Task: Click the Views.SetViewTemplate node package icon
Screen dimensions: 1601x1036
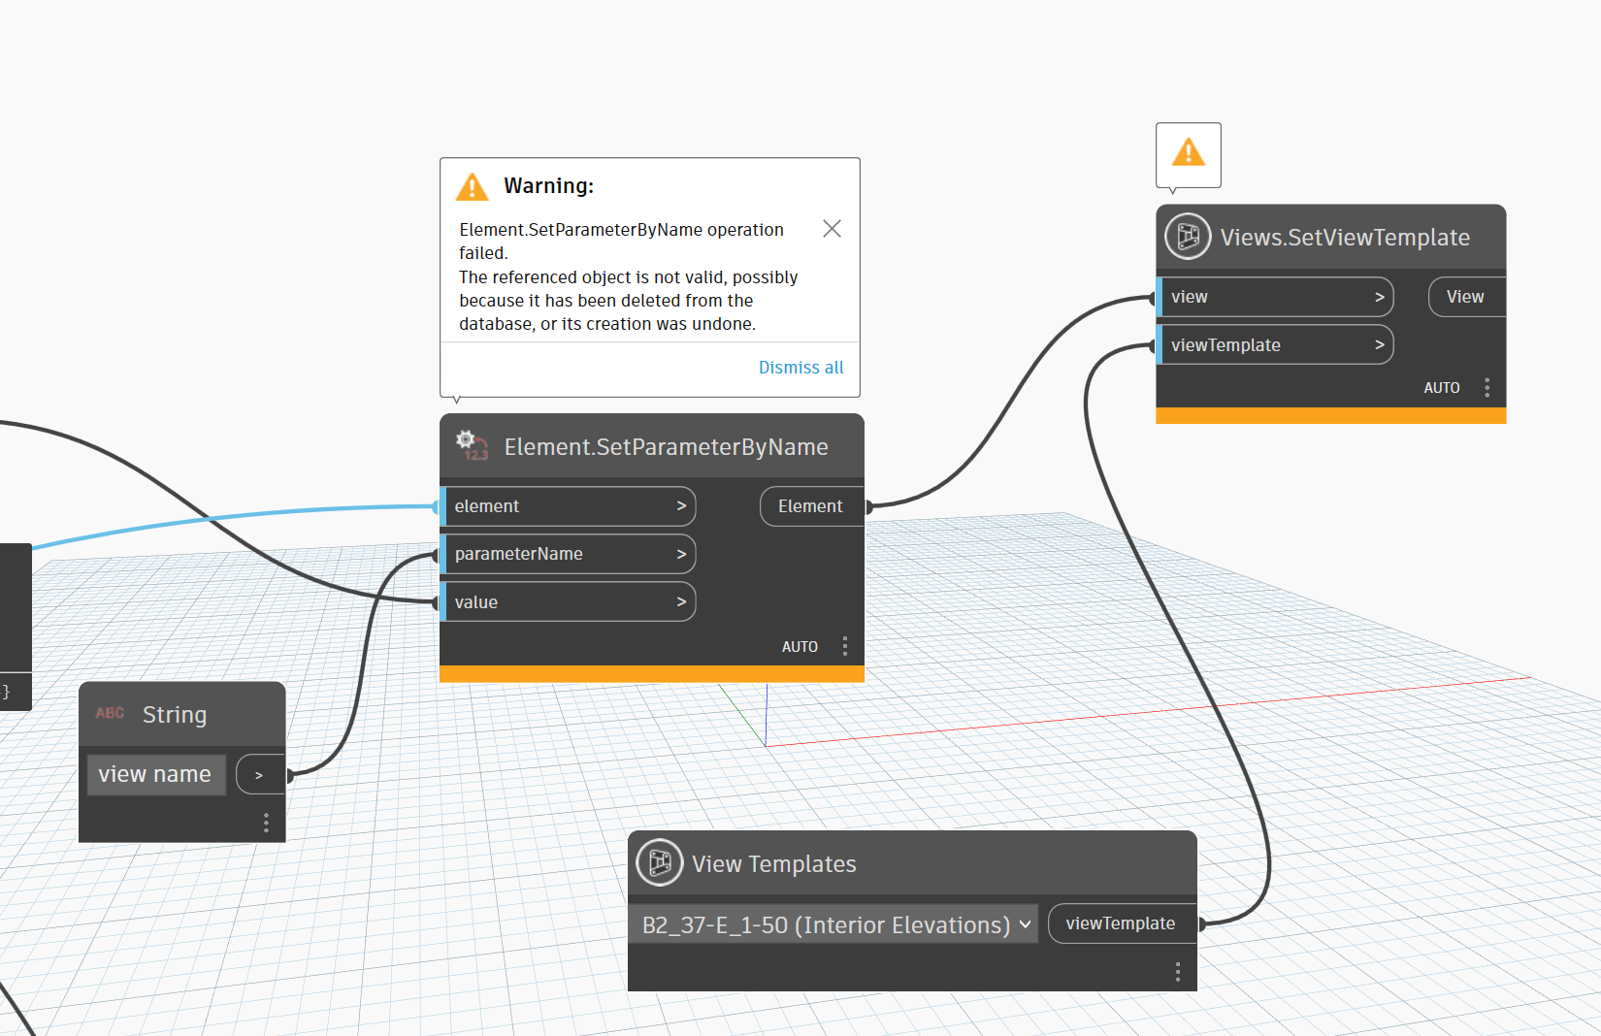Action: point(1189,237)
